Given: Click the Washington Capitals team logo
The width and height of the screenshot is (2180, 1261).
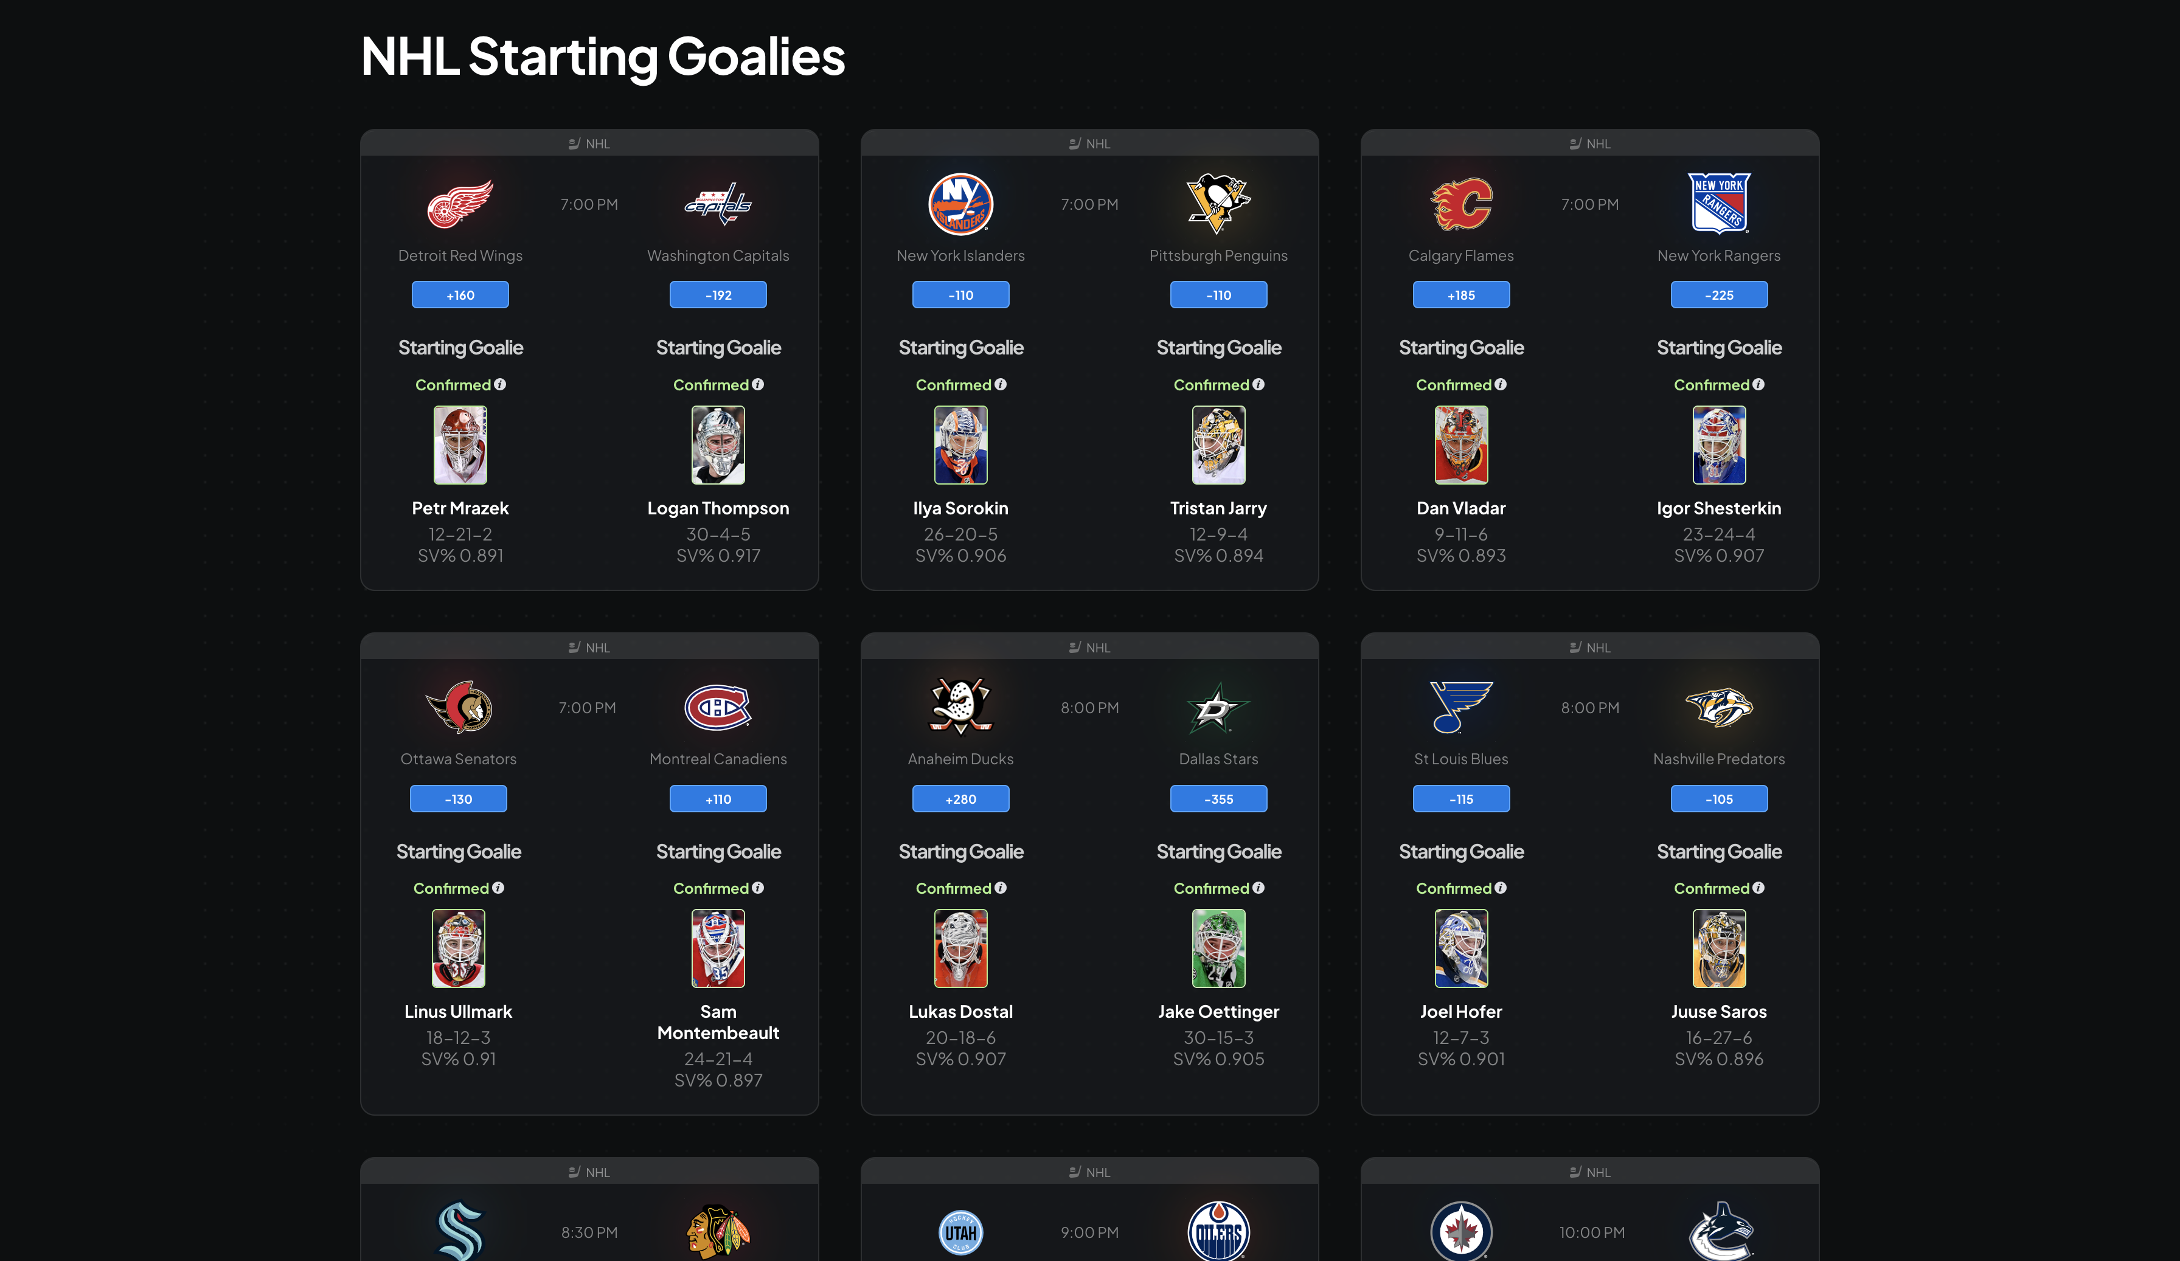Looking at the screenshot, I should tap(718, 204).
